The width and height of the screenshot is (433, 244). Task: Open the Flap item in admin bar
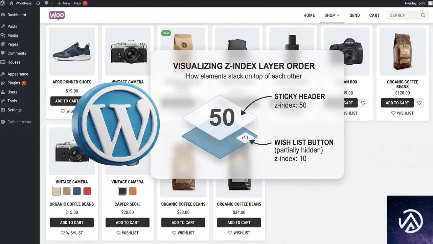(81, 3)
